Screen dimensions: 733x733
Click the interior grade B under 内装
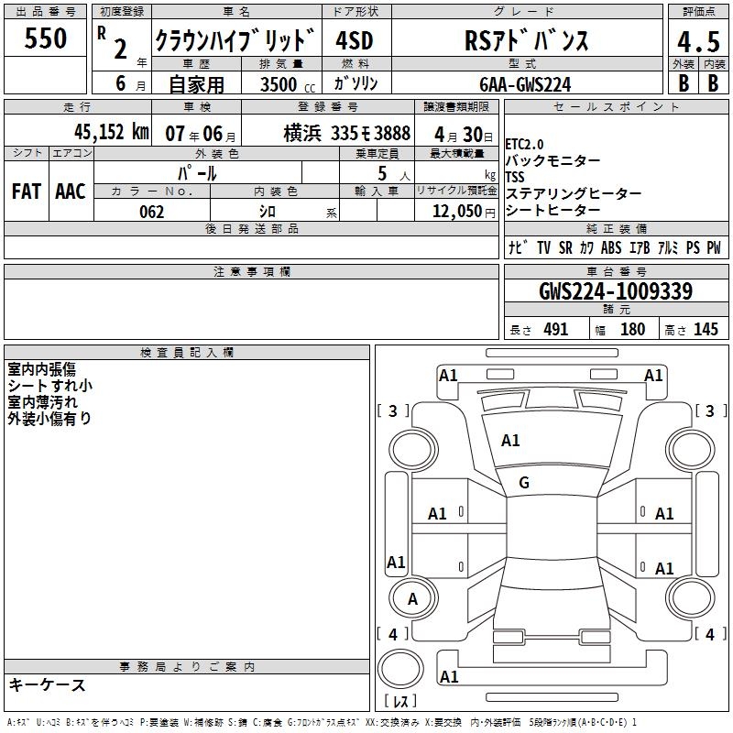tap(713, 83)
